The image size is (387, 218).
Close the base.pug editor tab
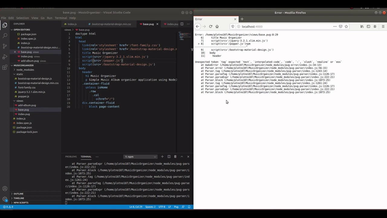157,24
